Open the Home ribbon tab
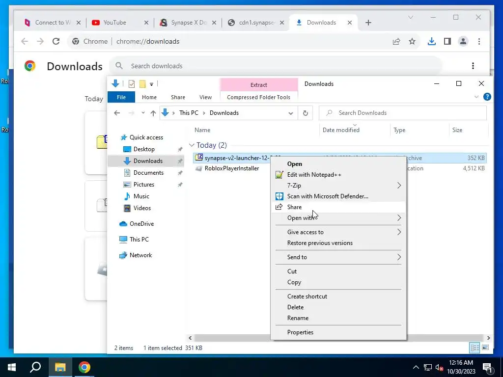503x377 pixels. coord(149,97)
